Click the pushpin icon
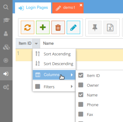This screenshot has width=123, height=122. (x=95, y=27)
